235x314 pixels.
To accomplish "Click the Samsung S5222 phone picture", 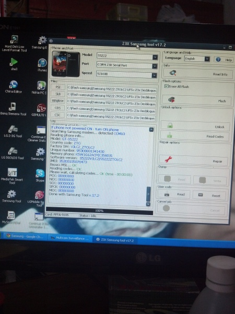I will point(66,64).
